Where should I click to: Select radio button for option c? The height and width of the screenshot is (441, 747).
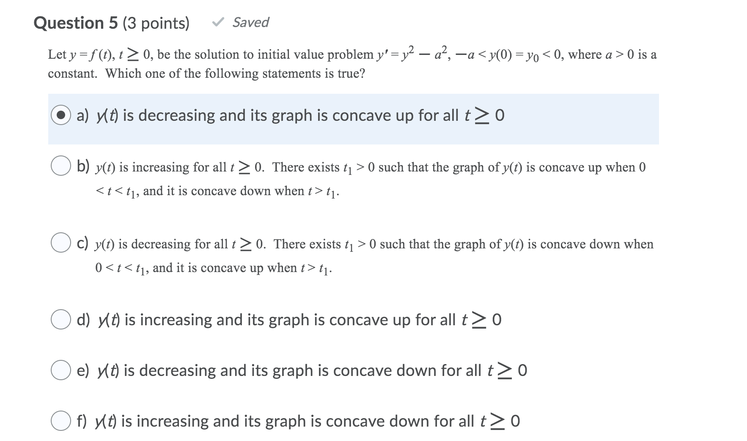point(61,243)
